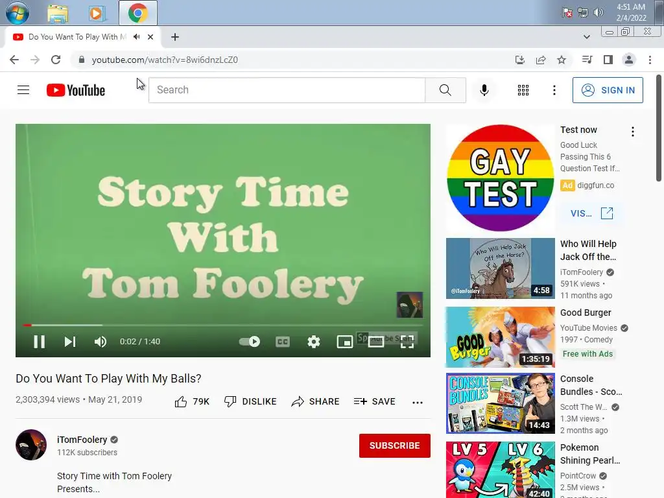The image size is (664, 498).
Task: Open Chrome three-dot menu
Action: click(650, 60)
